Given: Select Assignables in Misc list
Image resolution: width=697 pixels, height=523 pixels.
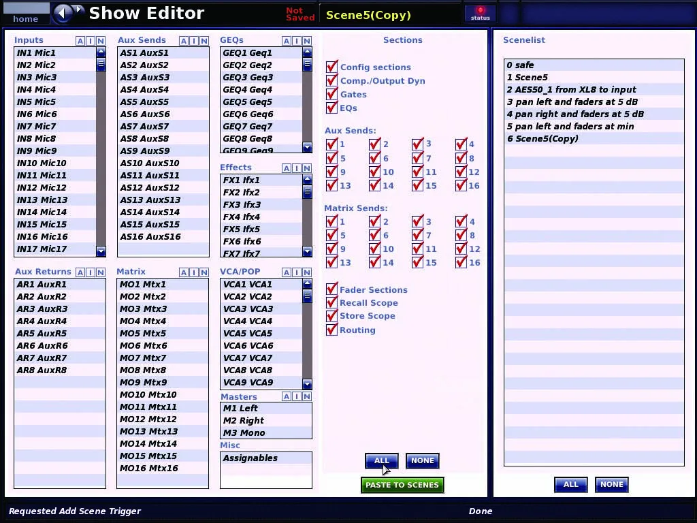Looking at the screenshot, I should 266,458.
